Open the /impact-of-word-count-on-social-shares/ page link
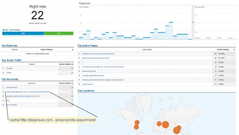The image size is (239, 135). (98, 54)
